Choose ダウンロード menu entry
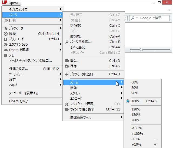Viewport: 173px width, 148px height. (32, 39)
